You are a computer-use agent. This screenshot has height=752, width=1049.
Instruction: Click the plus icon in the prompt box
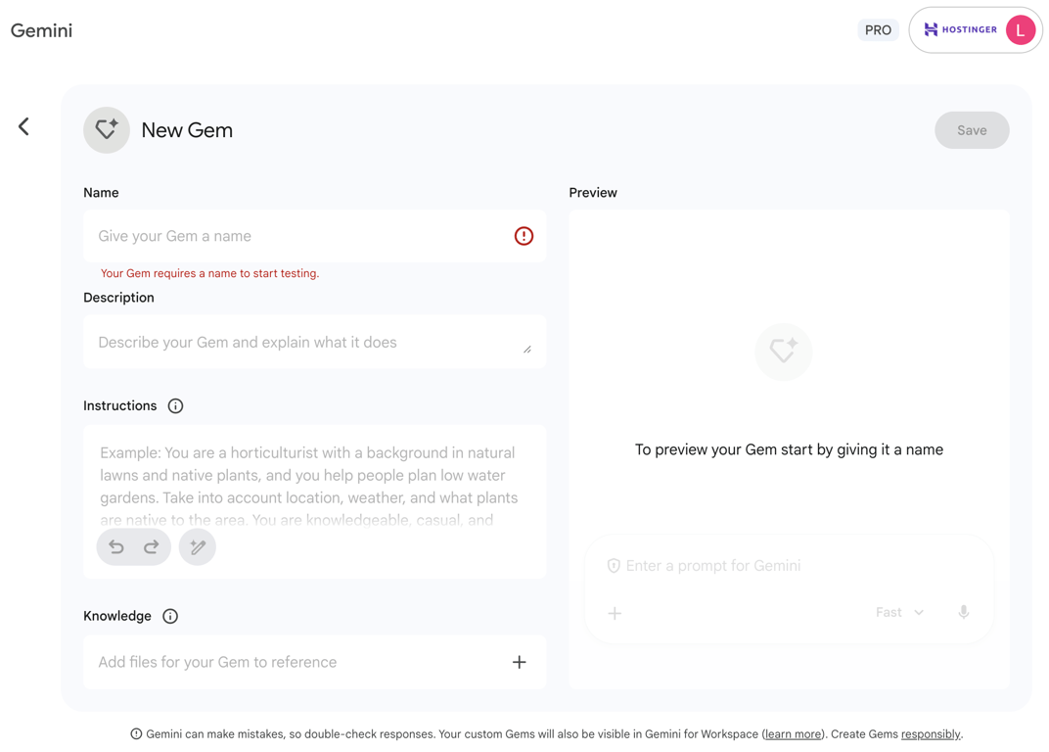(615, 612)
